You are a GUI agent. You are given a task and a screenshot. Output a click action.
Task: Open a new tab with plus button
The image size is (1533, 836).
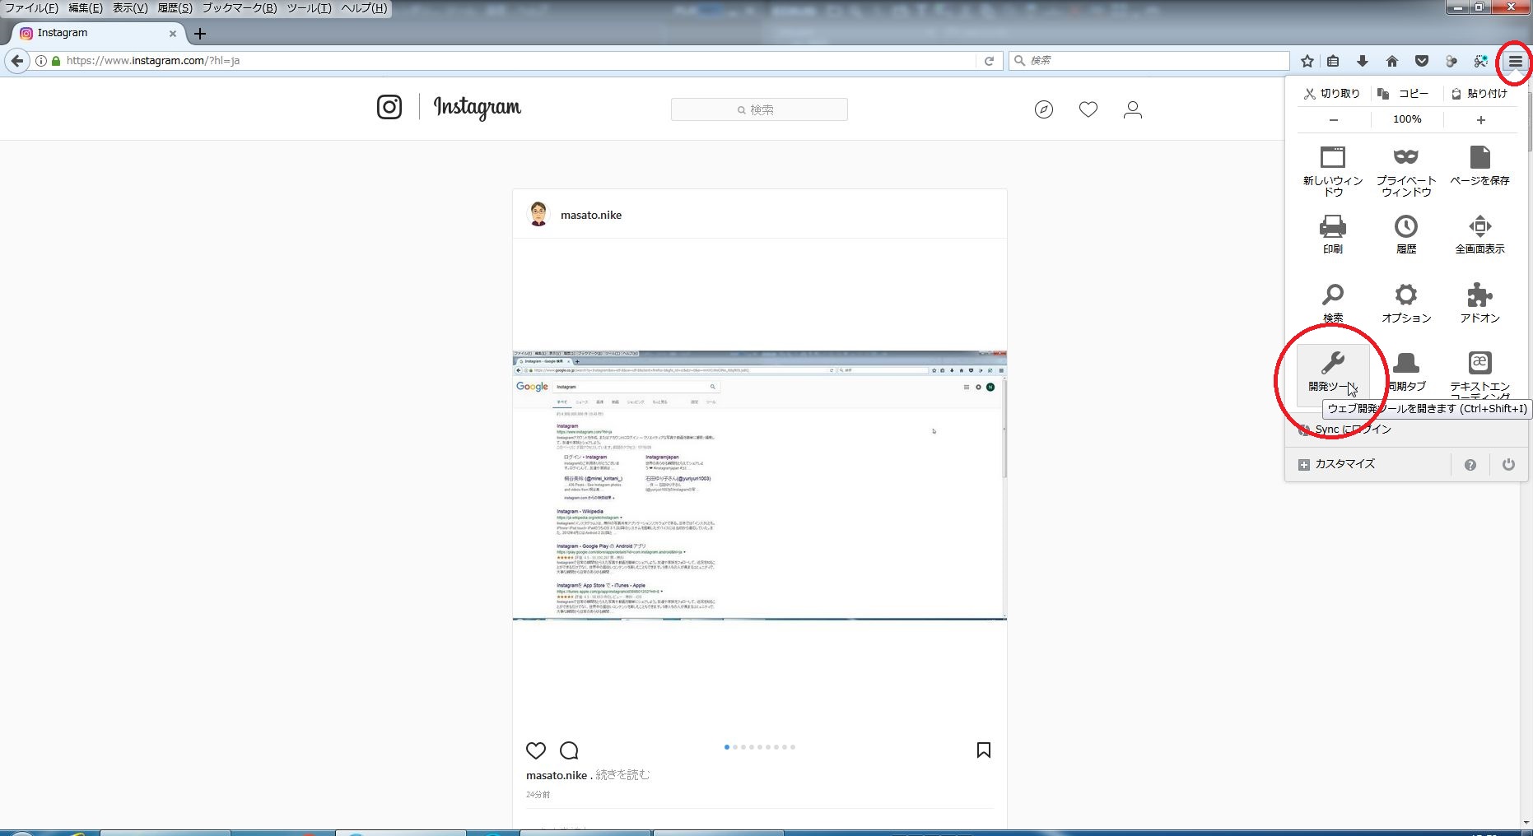point(200,34)
